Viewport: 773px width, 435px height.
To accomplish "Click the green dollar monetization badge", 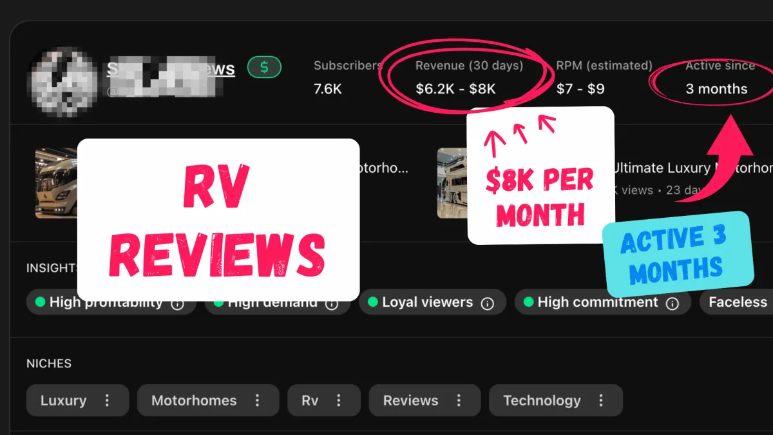I will coord(264,66).
